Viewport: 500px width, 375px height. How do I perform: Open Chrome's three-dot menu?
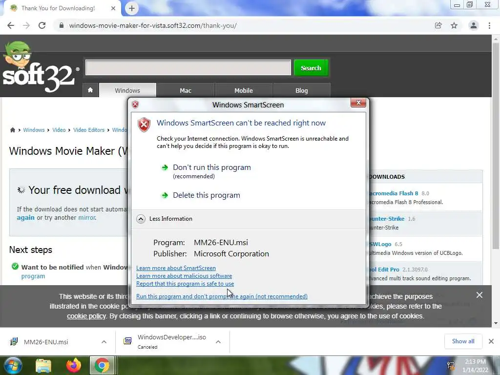[x=489, y=25]
